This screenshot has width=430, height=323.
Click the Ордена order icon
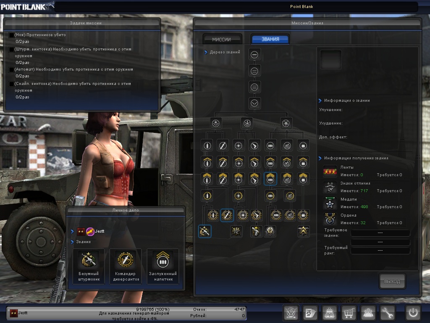coord(330,219)
